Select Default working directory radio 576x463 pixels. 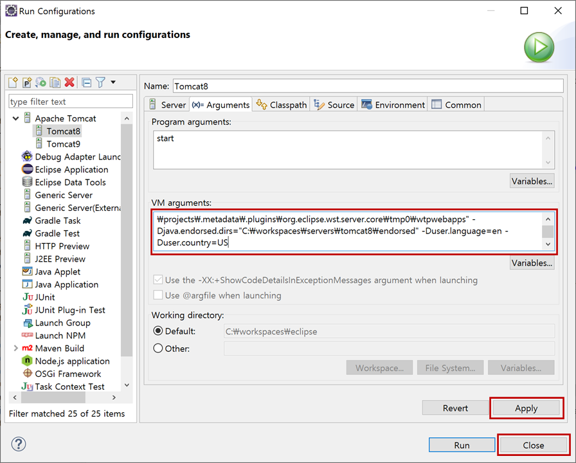pyautogui.click(x=158, y=331)
